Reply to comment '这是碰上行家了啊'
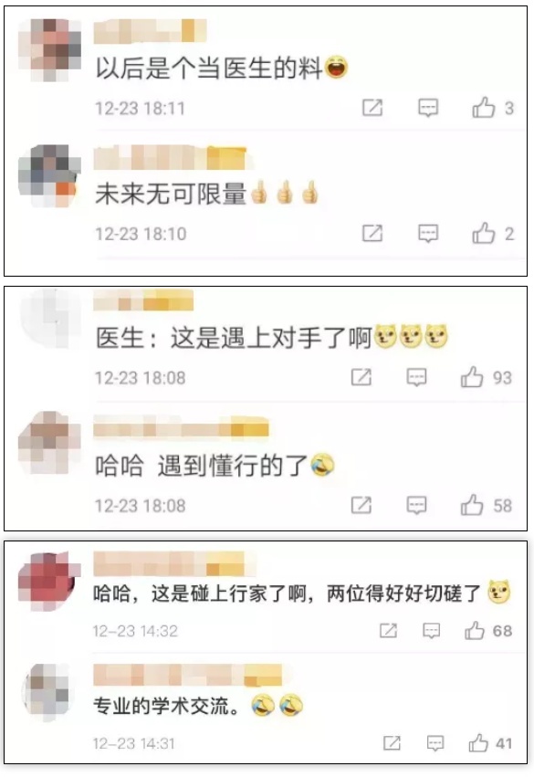This screenshot has width=534, height=777. pos(431,631)
